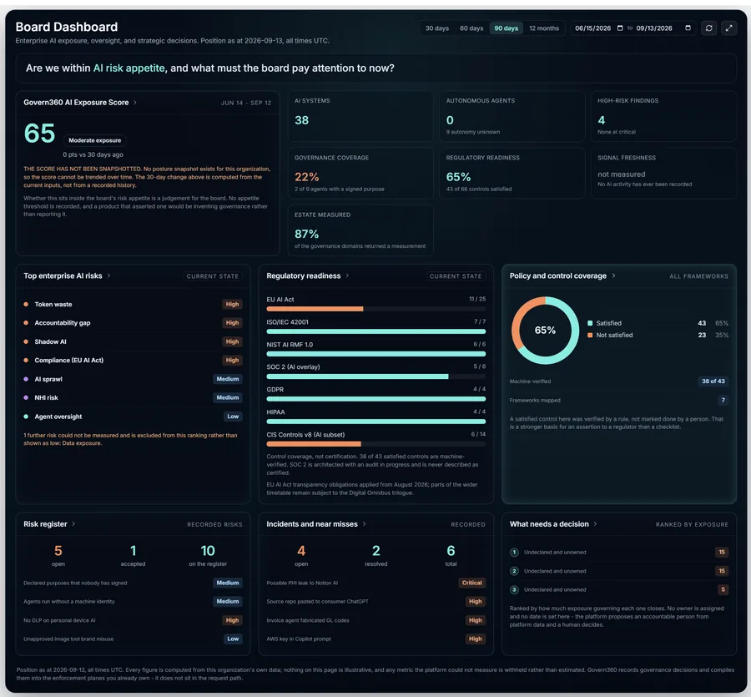
Task: Select the Agent oversight risk row
Action: click(x=133, y=417)
